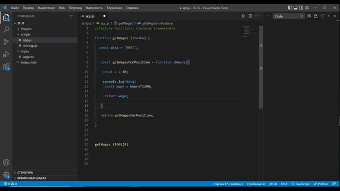Open the Manage gear settings icon
This screenshot has height=191, width=340.
tap(6, 175)
